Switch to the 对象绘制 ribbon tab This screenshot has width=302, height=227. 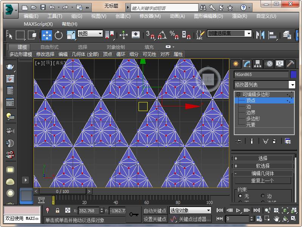point(116,47)
